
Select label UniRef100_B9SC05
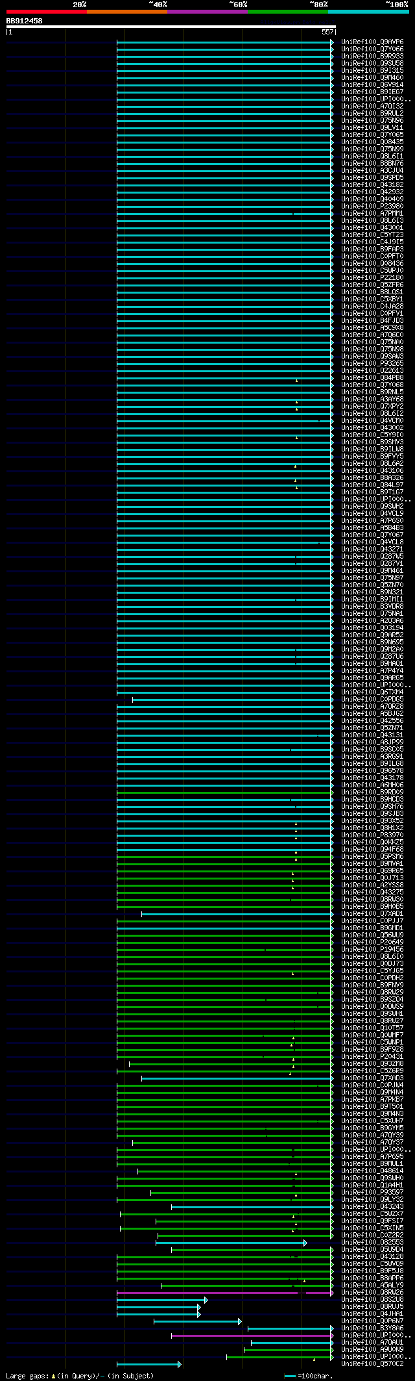(x=372, y=749)
